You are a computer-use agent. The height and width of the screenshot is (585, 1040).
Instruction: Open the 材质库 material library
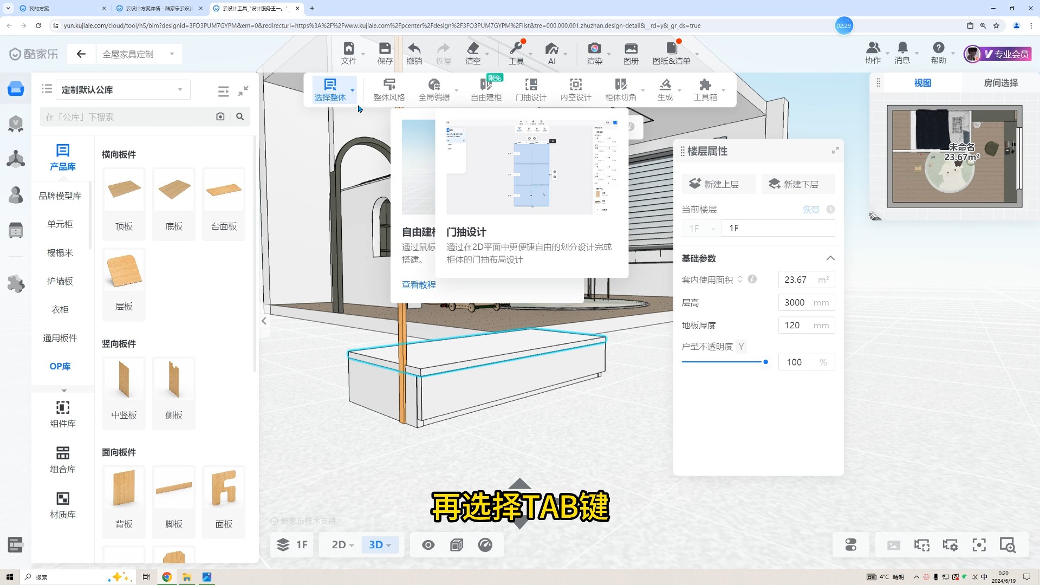63,505
